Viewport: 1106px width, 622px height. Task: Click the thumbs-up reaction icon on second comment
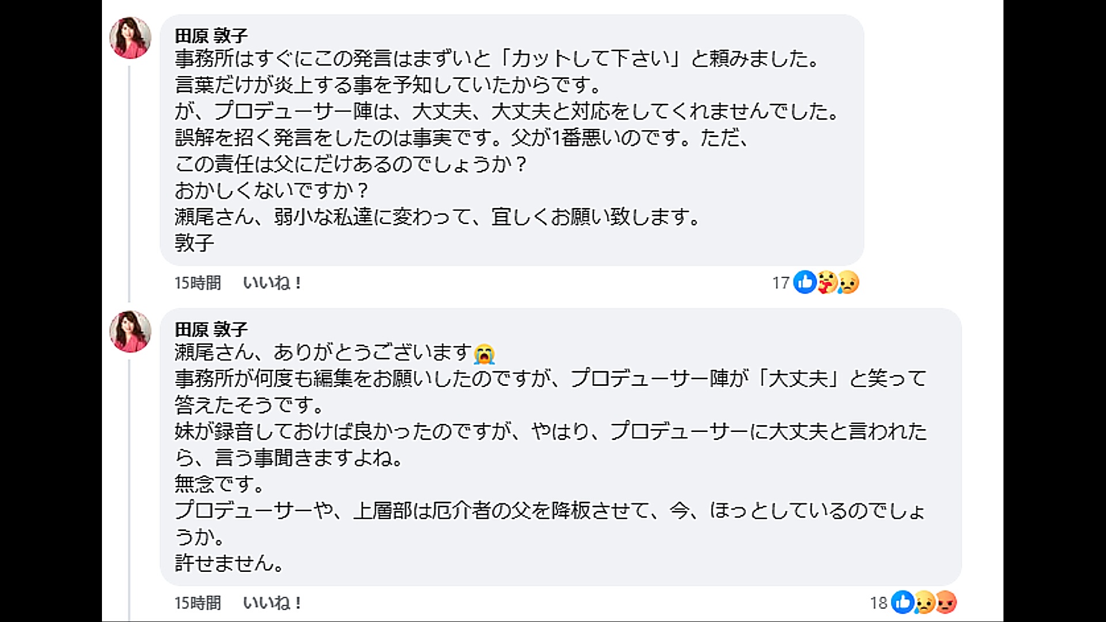pos(903,602)
